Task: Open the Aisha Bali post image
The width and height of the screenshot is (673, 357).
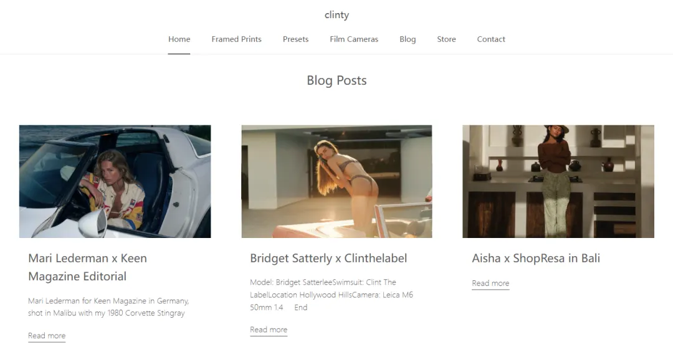Action: pyautogui.click(x=558, y=181)
